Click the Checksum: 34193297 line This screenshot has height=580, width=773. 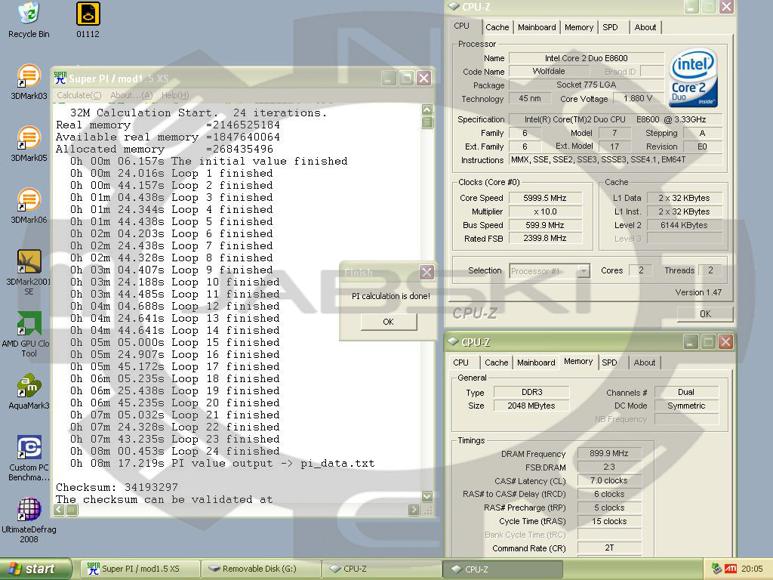[117, 487]
